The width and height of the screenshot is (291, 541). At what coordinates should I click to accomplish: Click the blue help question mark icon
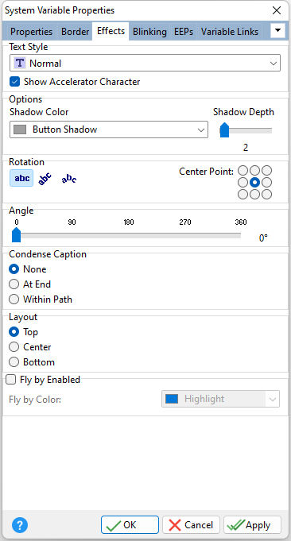(20, 525)
